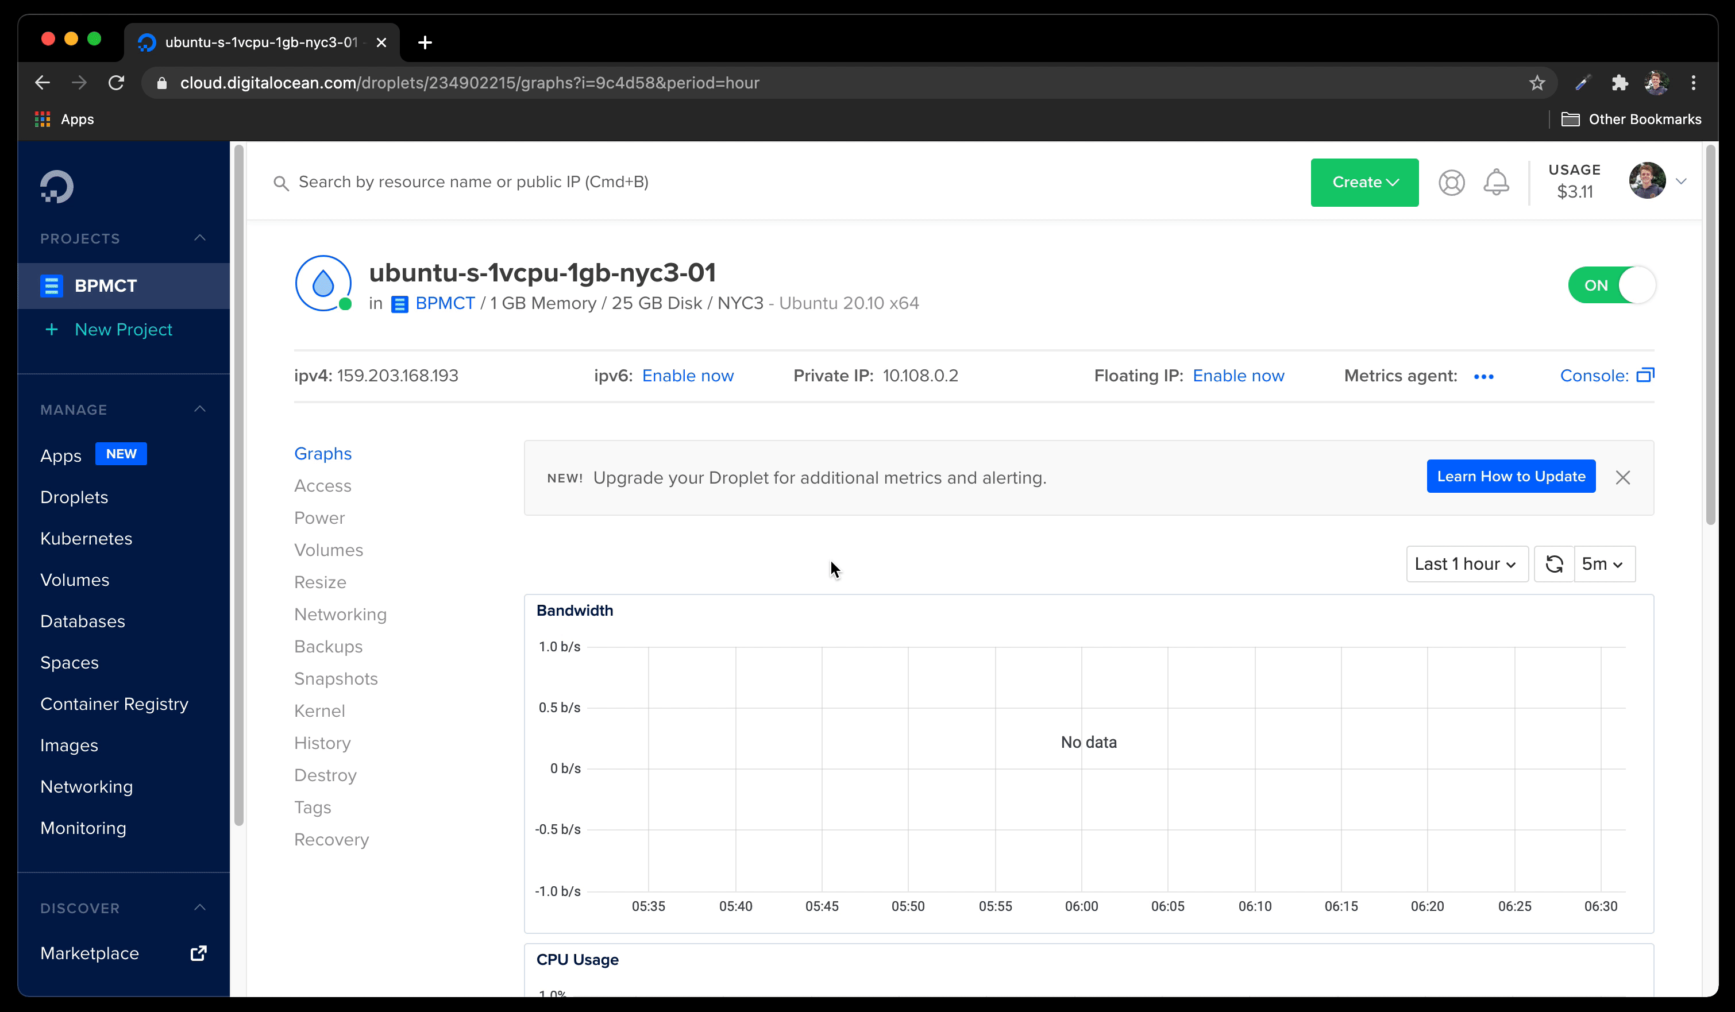This screenshot has height=1012, width=1735.
Task: Enable now for ipv6 address
Action: pos(687,375)
